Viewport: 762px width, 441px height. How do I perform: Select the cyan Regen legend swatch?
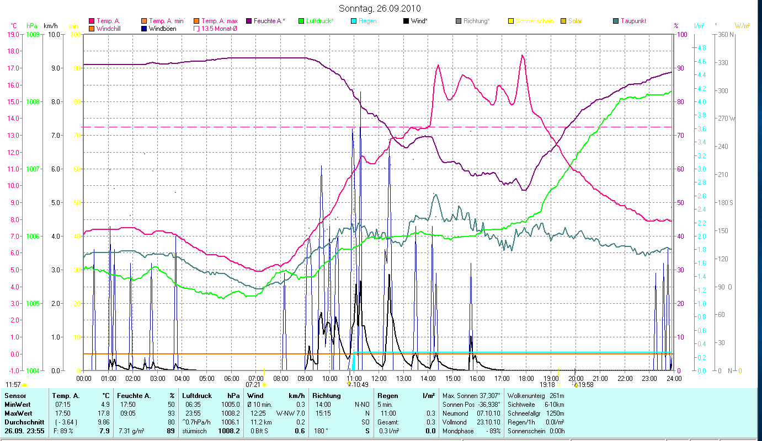point(354,21)
